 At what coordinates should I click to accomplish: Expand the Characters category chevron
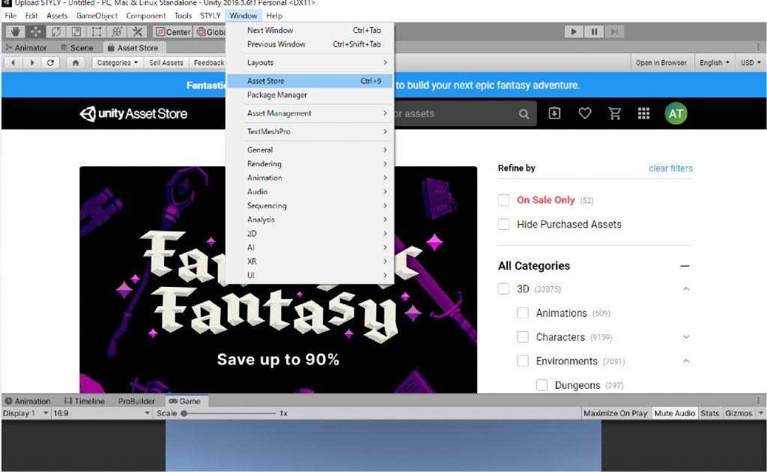tap(686, 337)
